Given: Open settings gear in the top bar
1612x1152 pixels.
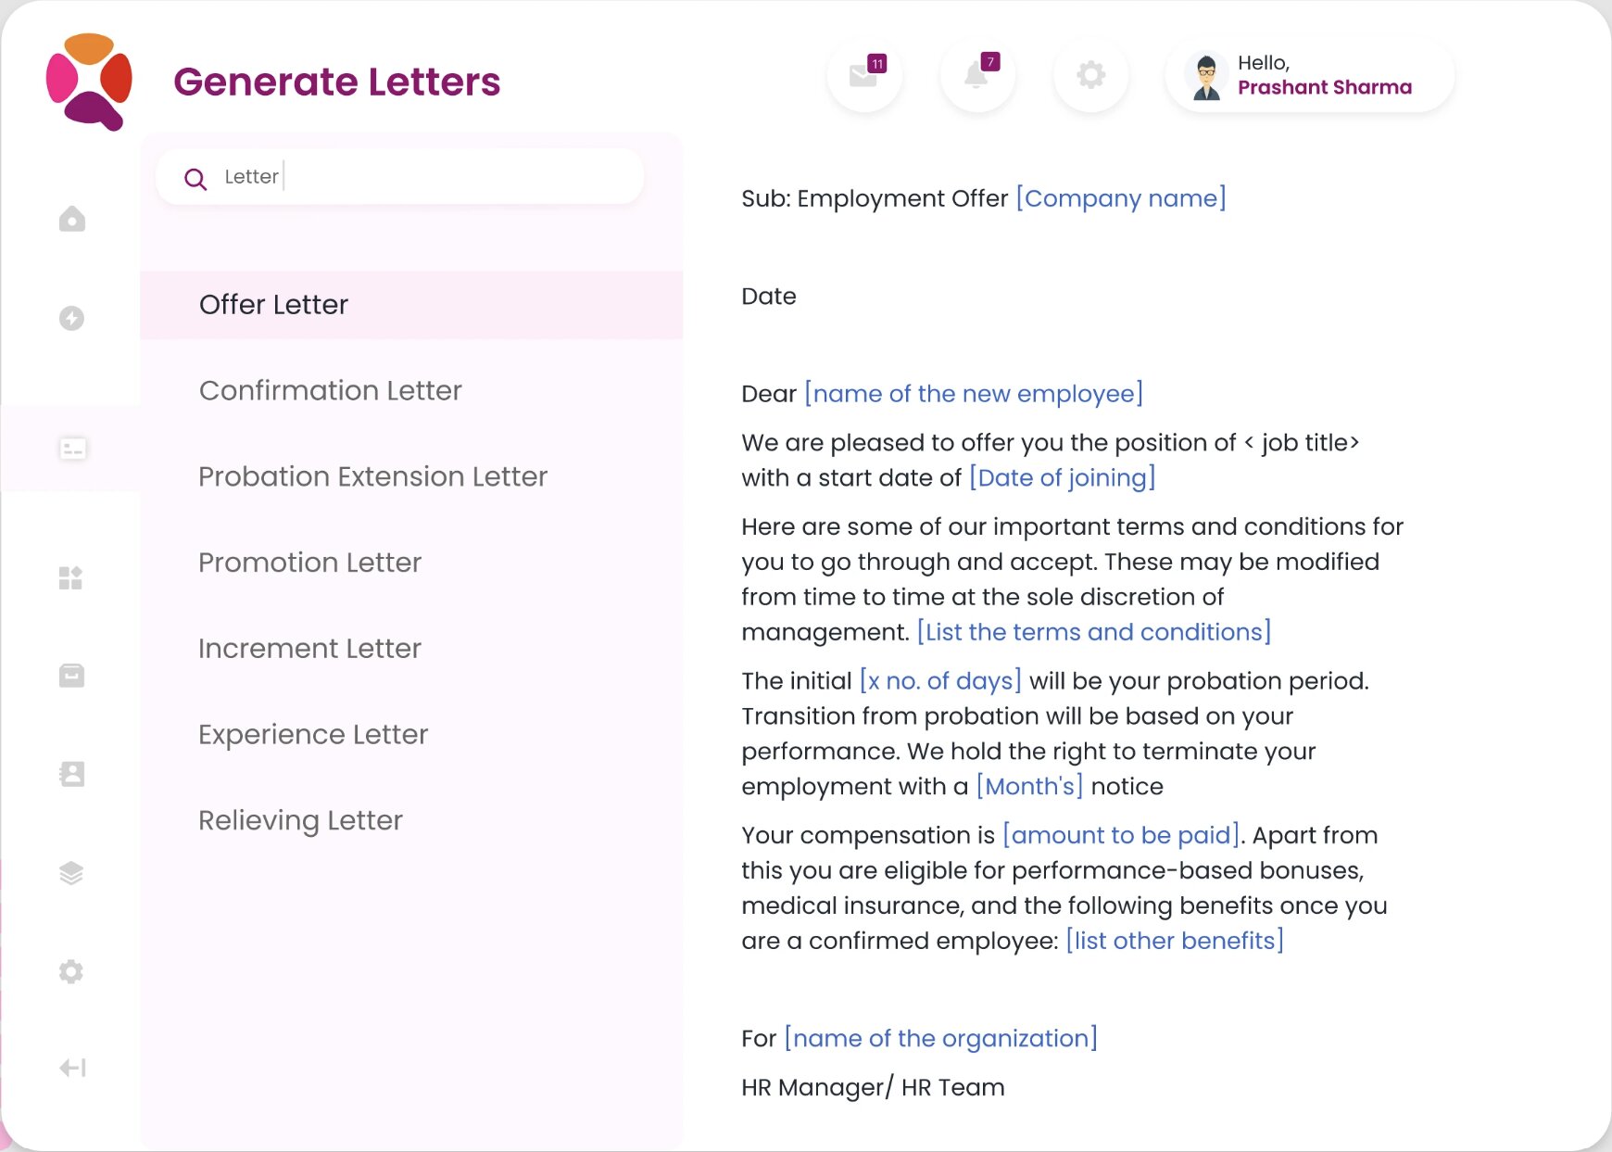Looking at the screenshot, I should (1091, 75).
